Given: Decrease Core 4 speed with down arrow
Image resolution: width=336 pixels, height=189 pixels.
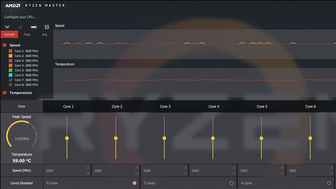Looking at the screenshot, I should tap(234, 173).
